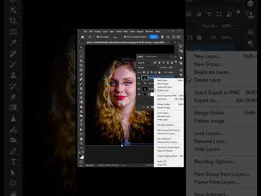The height and width of the screenshot is (196, 261).
Task: Choose Duplicate Layer in central window's context menu
Action: pos(165,87)
